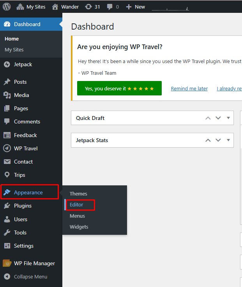
Task: Open the Feedback menu label
Action: point(25,135)
